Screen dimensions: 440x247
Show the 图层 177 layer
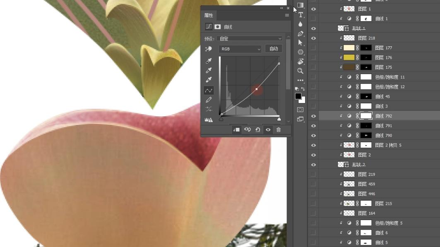pos(313,48)
